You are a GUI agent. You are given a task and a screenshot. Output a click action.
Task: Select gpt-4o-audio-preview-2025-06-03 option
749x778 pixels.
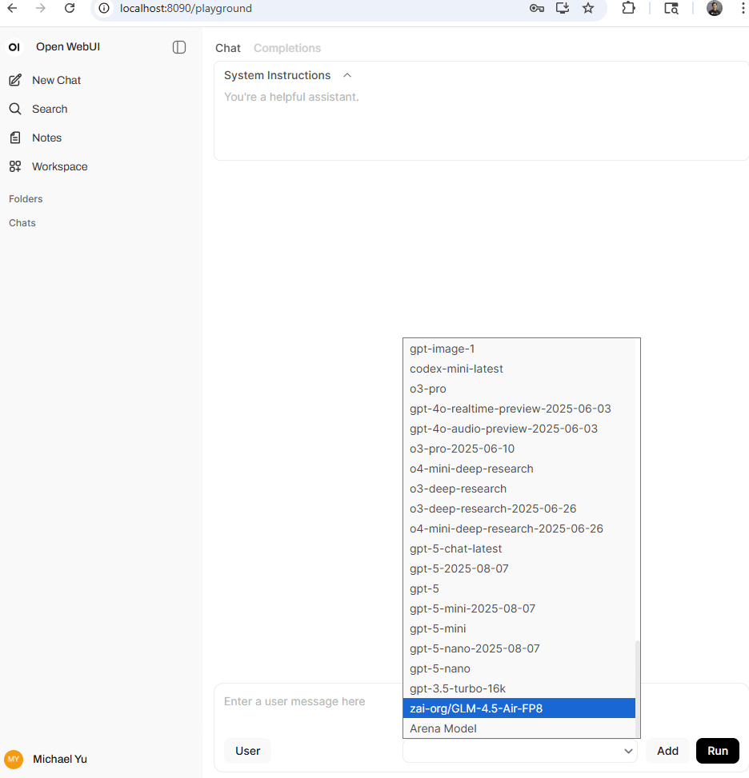pos(519,429)
